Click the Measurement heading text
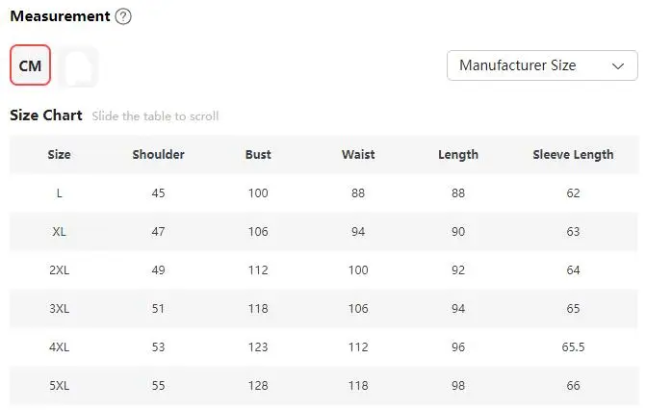The width and height of the screenshot is (646, 410). tap(60, 16)
